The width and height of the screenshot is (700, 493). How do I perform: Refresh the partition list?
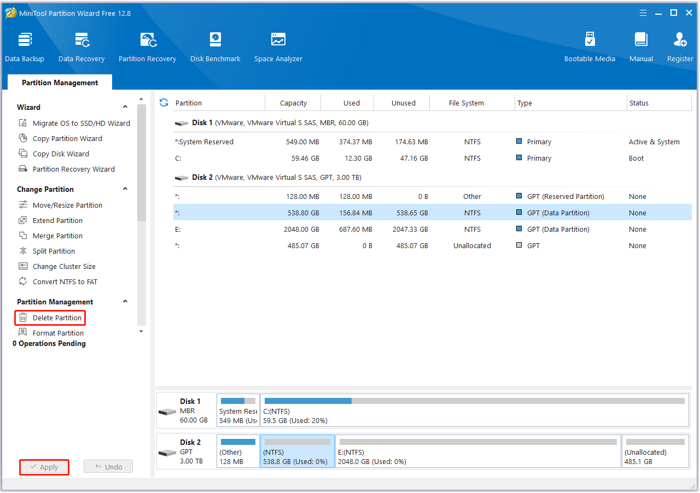coord(164,103)
